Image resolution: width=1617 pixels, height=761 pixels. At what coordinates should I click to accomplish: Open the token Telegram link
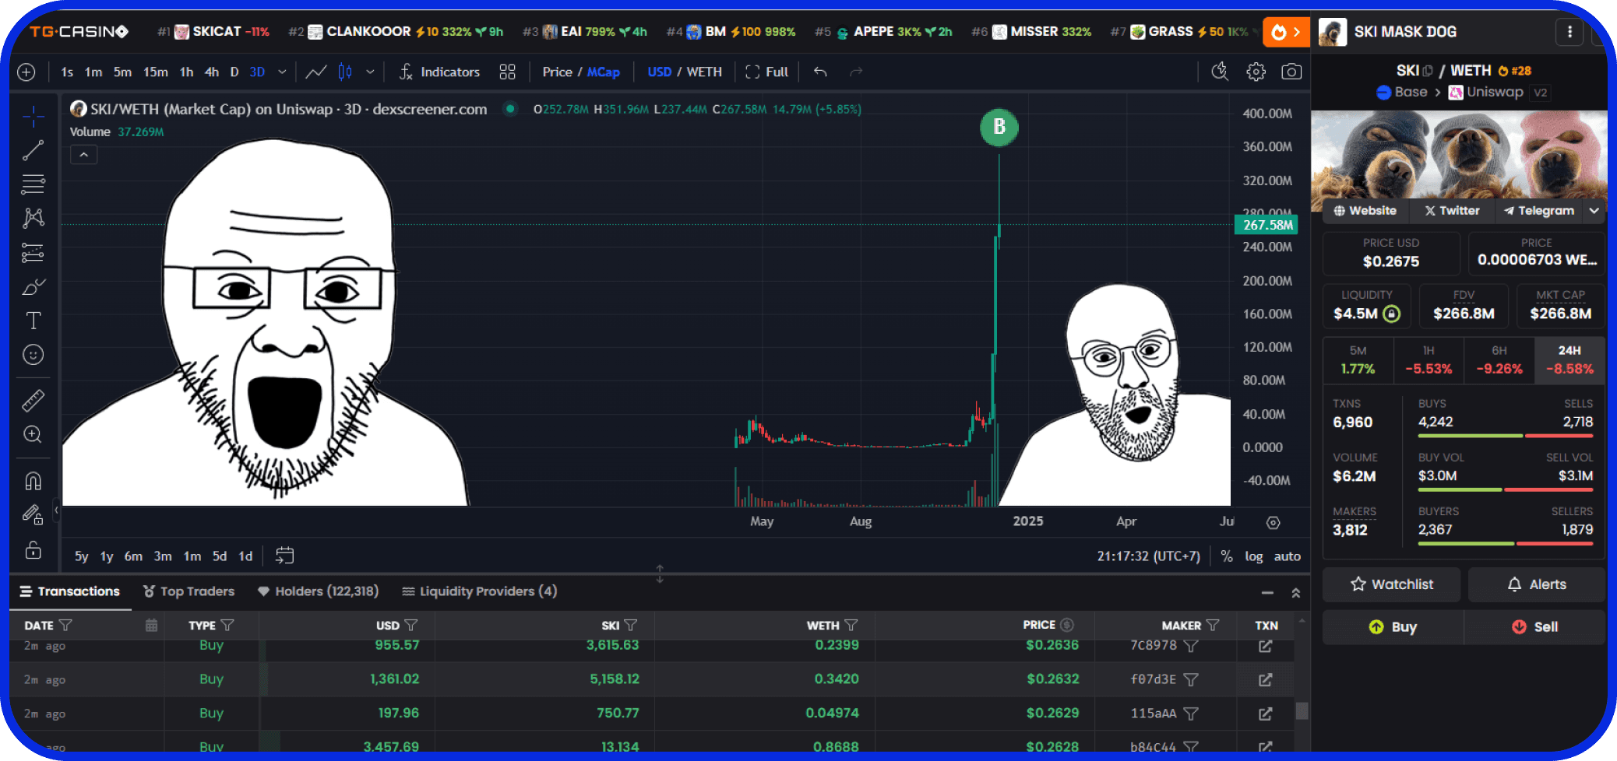point(1539,211)
